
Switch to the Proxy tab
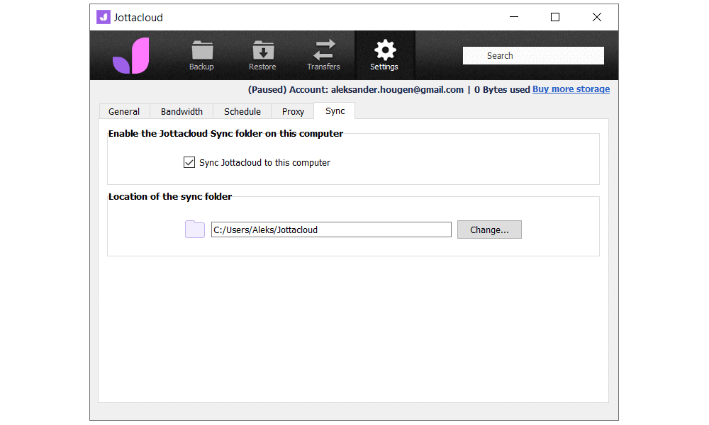coord(293,111)
